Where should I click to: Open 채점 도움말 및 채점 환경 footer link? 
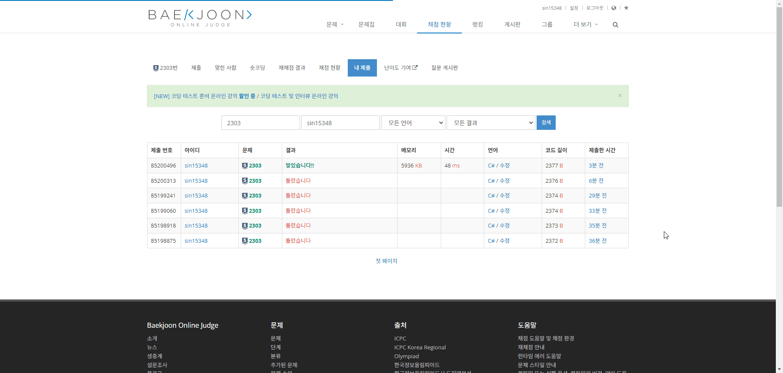tap(546, 338)
